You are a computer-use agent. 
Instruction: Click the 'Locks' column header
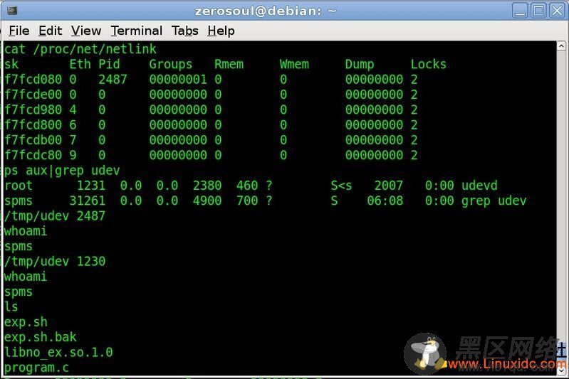coord(428,64)
